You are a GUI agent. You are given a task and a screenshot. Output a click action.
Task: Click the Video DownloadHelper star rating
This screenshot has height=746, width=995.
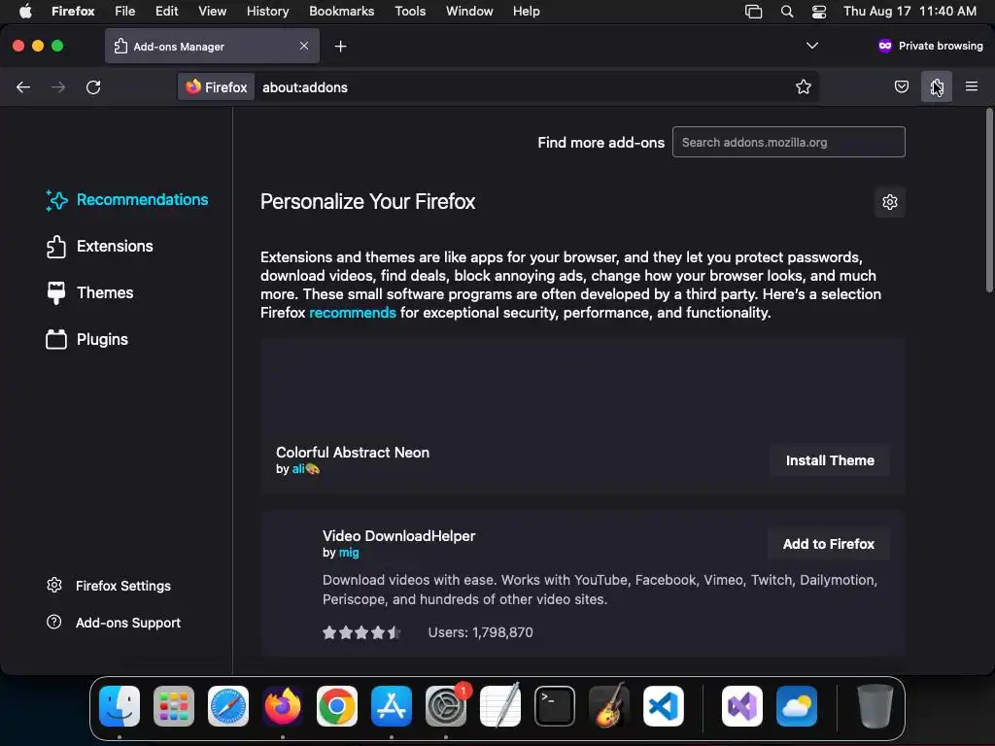point(361,632)
